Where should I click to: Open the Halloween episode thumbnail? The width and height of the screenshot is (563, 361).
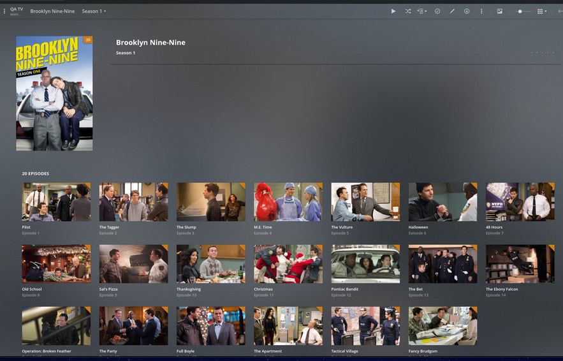(x=442, y=202)
